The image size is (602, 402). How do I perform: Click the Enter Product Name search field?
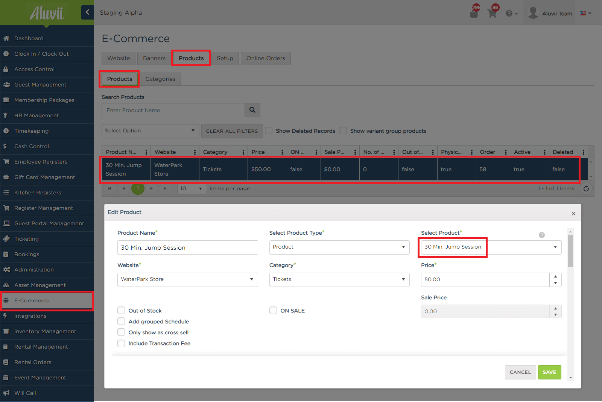(x=173, y=110)
